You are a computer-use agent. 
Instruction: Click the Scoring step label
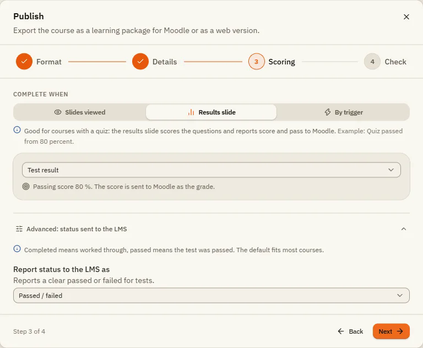(x=281, y=62)
